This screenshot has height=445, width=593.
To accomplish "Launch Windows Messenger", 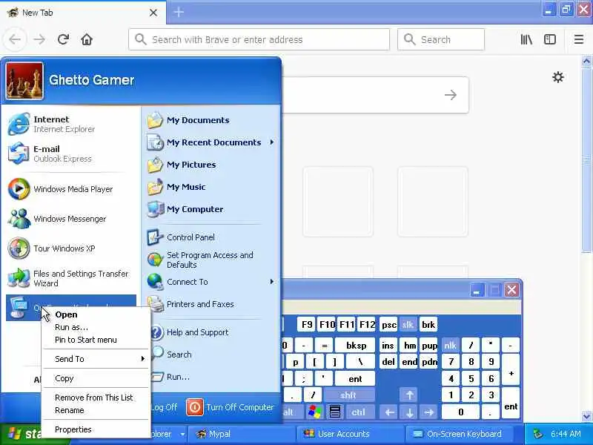I will pyautogui.click(x=70, y=219).
